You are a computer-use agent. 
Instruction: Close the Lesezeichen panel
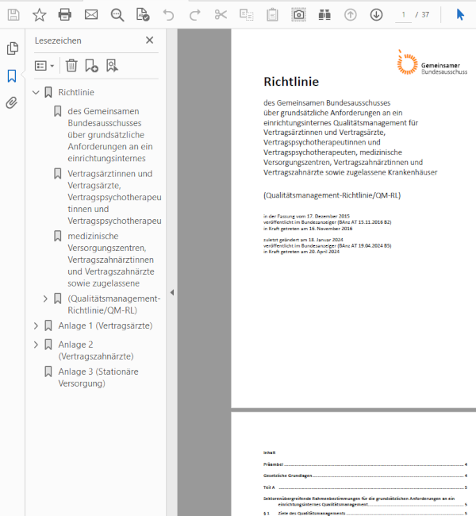(x=149, y=40)
